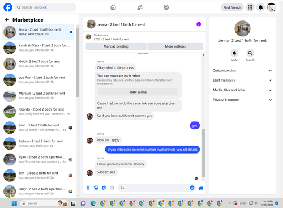283x208 pixels.
Task: Click More options button
Action: coord(175,46)
